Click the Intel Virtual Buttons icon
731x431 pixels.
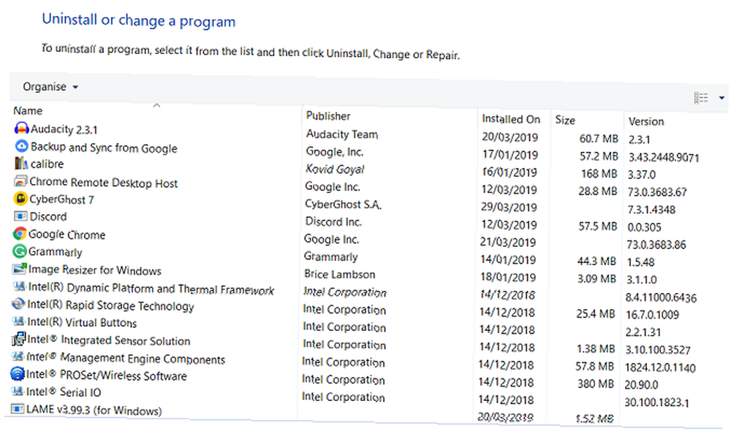tap(18, 321)
